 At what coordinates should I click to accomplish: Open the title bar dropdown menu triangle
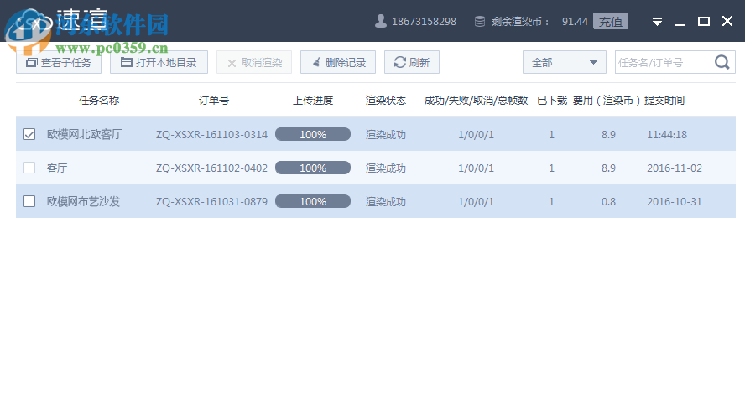657,22
